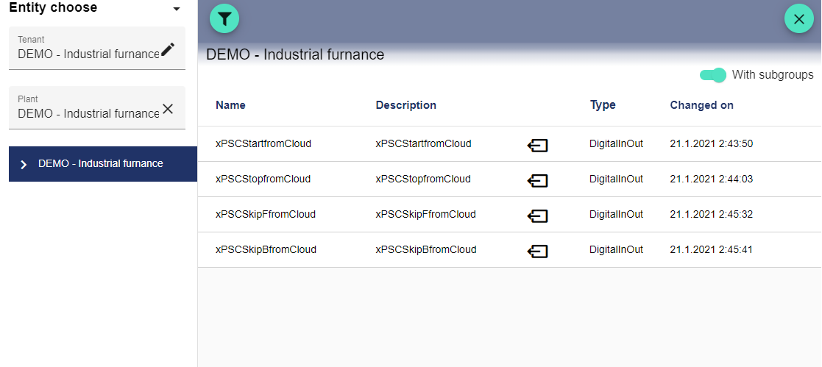Click into the Plant input field

88,113
